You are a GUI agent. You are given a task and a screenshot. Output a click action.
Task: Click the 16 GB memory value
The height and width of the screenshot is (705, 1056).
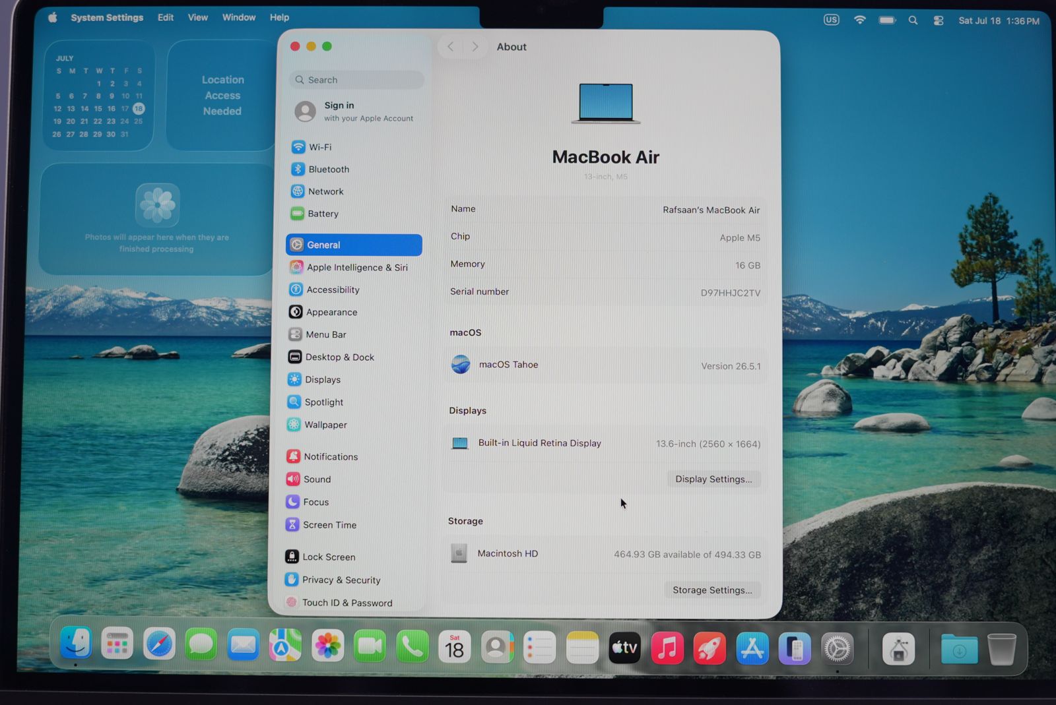[748, 265]
